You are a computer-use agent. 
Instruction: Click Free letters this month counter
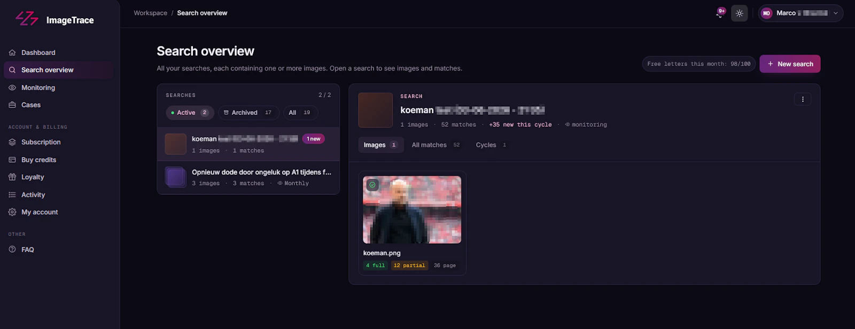[699, 64]
